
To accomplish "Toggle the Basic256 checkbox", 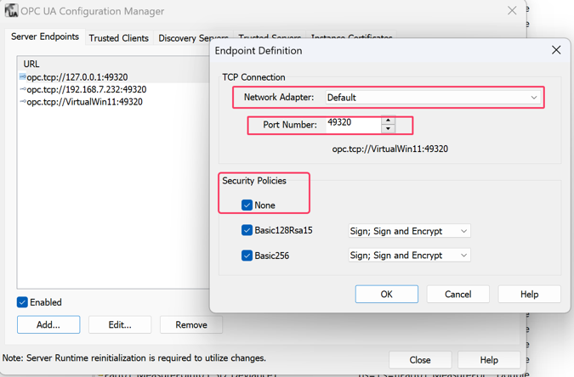I will tap(247, 255).
